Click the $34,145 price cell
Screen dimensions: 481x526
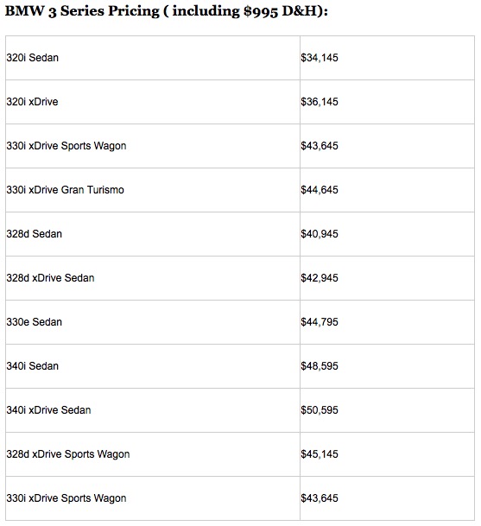[320, 58]
